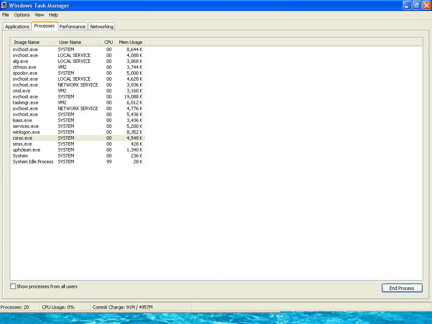Screen dimensions: 432x324
Task: Select the svchost.exe using 8,644 K
Action: pyautogui.click(x=78, y=49)
